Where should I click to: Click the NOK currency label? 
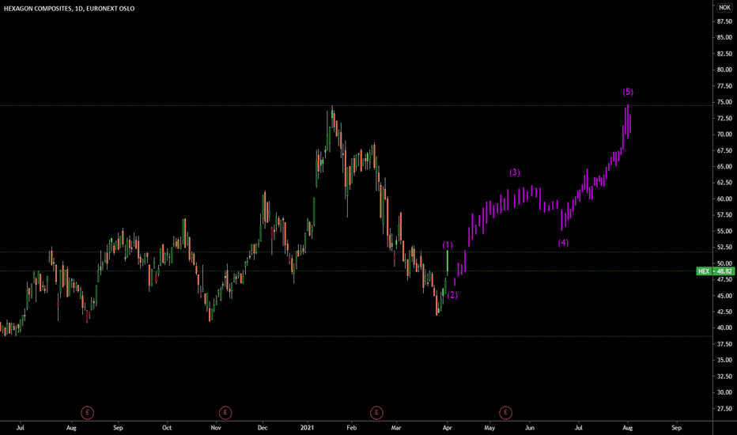(724, 8)
